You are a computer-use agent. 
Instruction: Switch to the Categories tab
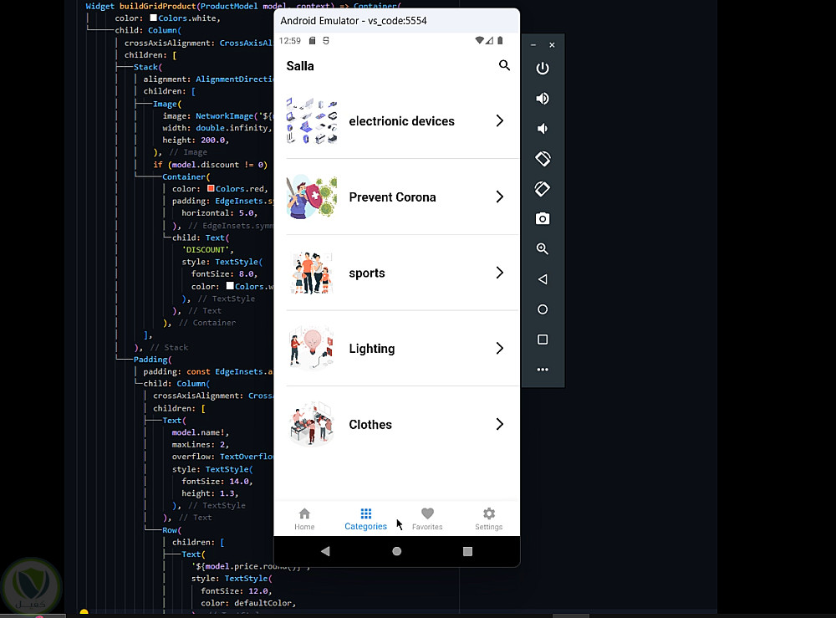tap(366, 518)
